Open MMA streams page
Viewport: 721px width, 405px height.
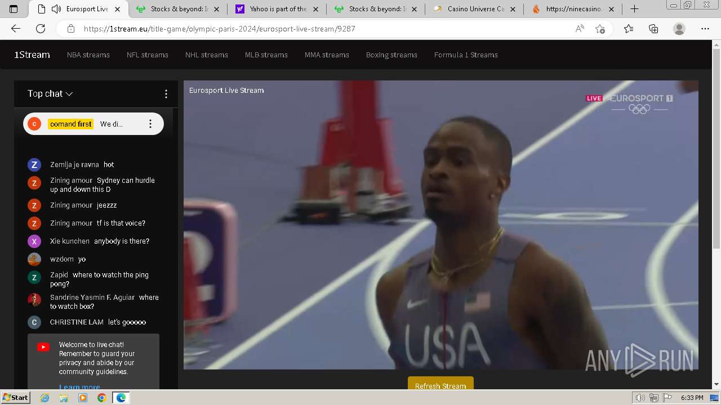pyautogui.click(x=327, y=55)
